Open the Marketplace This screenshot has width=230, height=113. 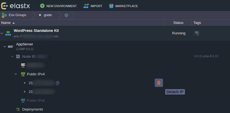[x=123, y=6]
